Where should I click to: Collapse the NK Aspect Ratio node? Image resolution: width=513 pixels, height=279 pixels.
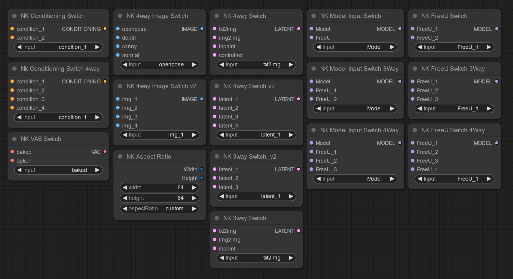120,157
